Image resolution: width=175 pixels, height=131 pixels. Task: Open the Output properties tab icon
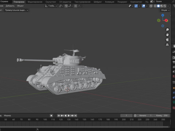[174, 62]
